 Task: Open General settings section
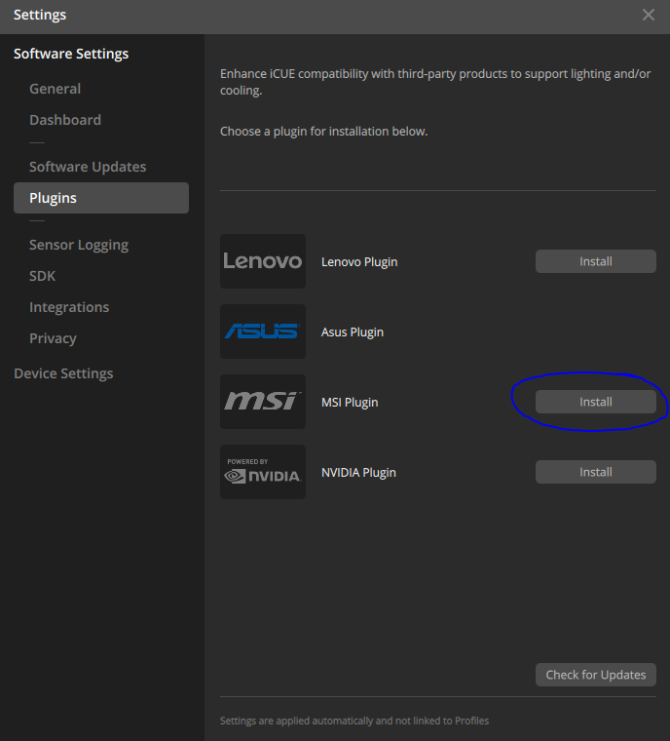click(55, 89)
